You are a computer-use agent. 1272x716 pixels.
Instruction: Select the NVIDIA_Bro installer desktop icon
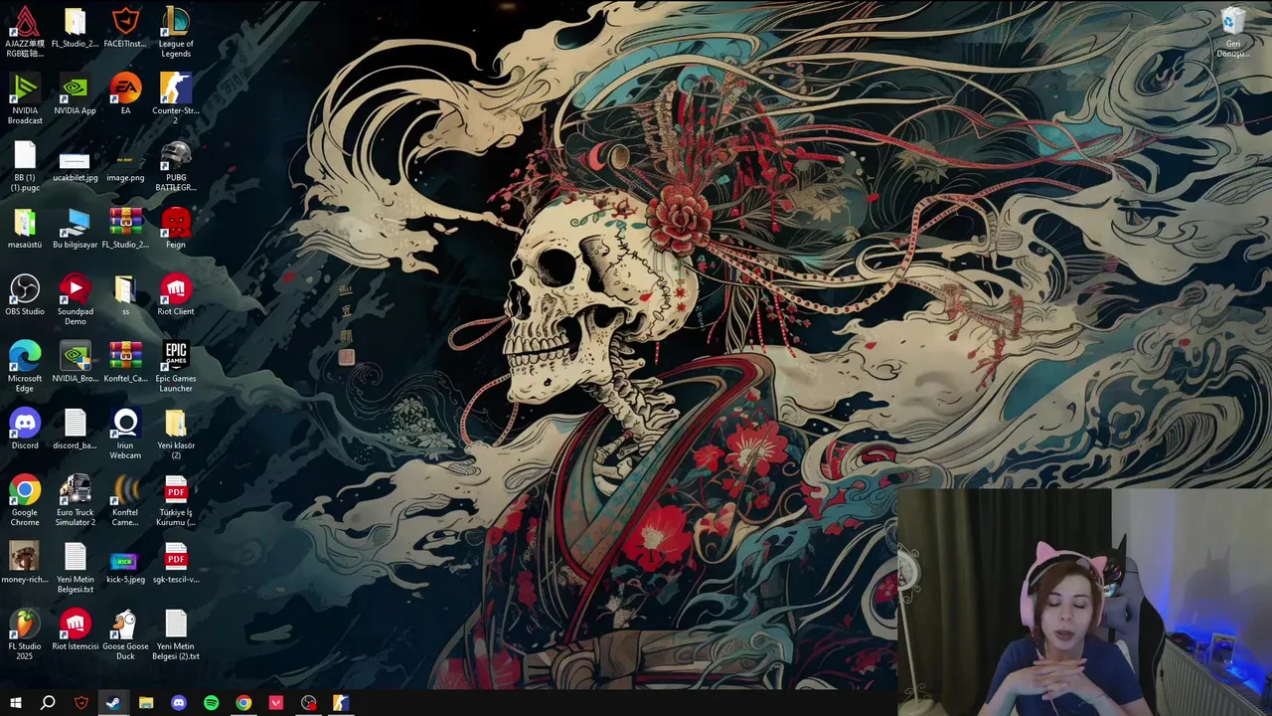pyautogui.click(x=75, y=362)
